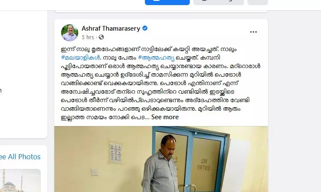The width and height of the screenshot is (321, 192).
Task: Open the Ashraf Thamarasery name link
Action: click(x=111, y=29)
